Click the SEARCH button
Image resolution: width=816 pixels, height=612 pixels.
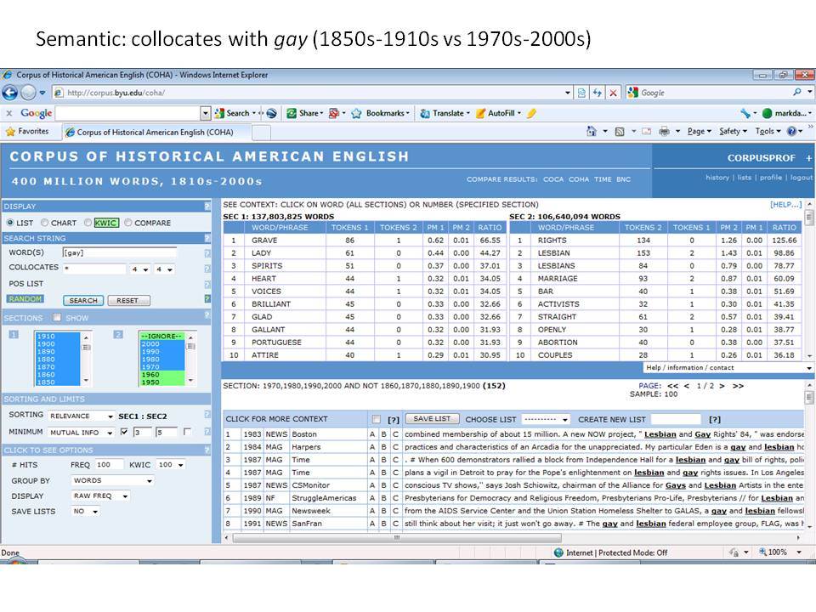[83, 300]
